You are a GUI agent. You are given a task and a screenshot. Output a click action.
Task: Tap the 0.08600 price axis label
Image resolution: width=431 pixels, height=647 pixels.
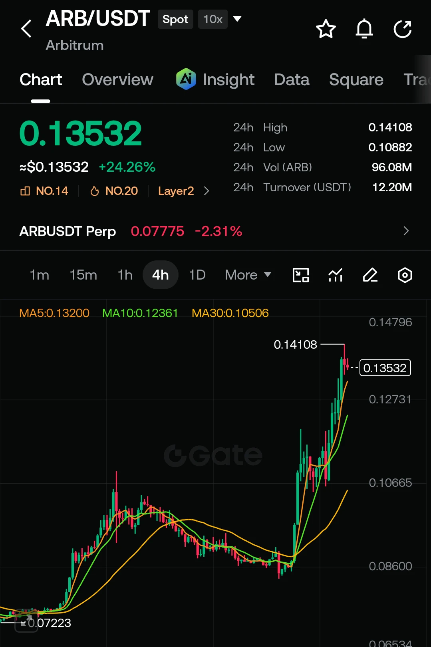pyautogui.click(x=390, y=566)
